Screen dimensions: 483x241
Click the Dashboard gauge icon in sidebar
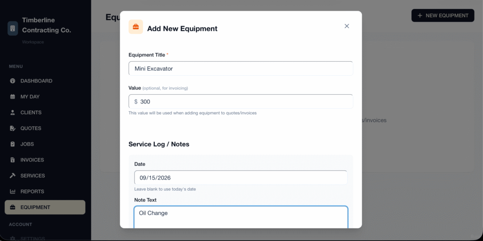click(13, 81)
